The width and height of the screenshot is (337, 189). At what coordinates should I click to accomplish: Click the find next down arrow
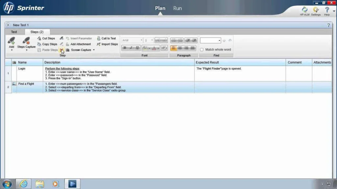[x=224, y=40]
